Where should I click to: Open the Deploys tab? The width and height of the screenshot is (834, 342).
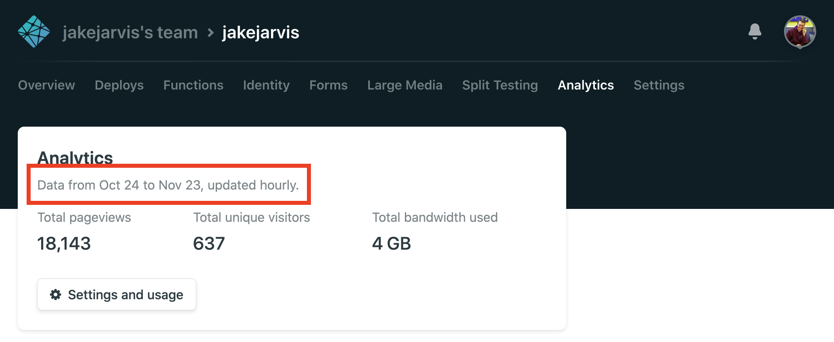point(119,85)
